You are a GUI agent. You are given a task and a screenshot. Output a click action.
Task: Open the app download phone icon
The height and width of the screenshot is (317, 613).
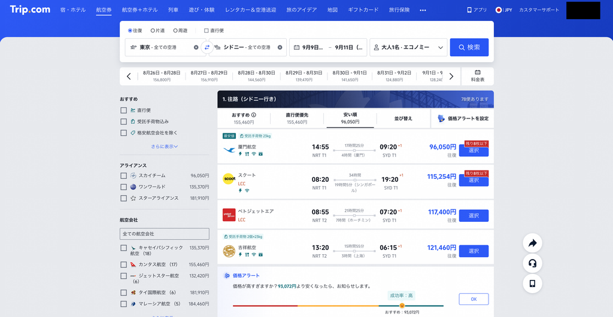(x=469, y=10)
